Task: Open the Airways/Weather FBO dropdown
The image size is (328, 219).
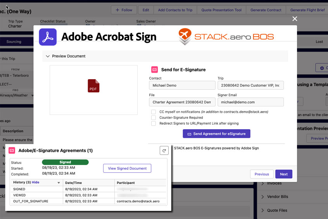Action: [32, 96]
